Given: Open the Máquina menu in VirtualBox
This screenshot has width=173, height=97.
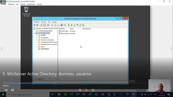Looking at the screenshot, I should (x=11, y=4).
